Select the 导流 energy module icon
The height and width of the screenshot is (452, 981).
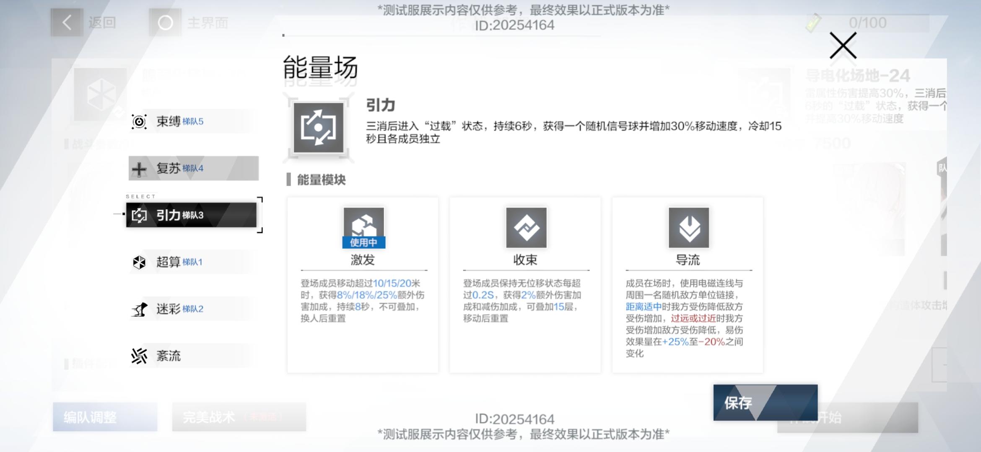[688, 228]
